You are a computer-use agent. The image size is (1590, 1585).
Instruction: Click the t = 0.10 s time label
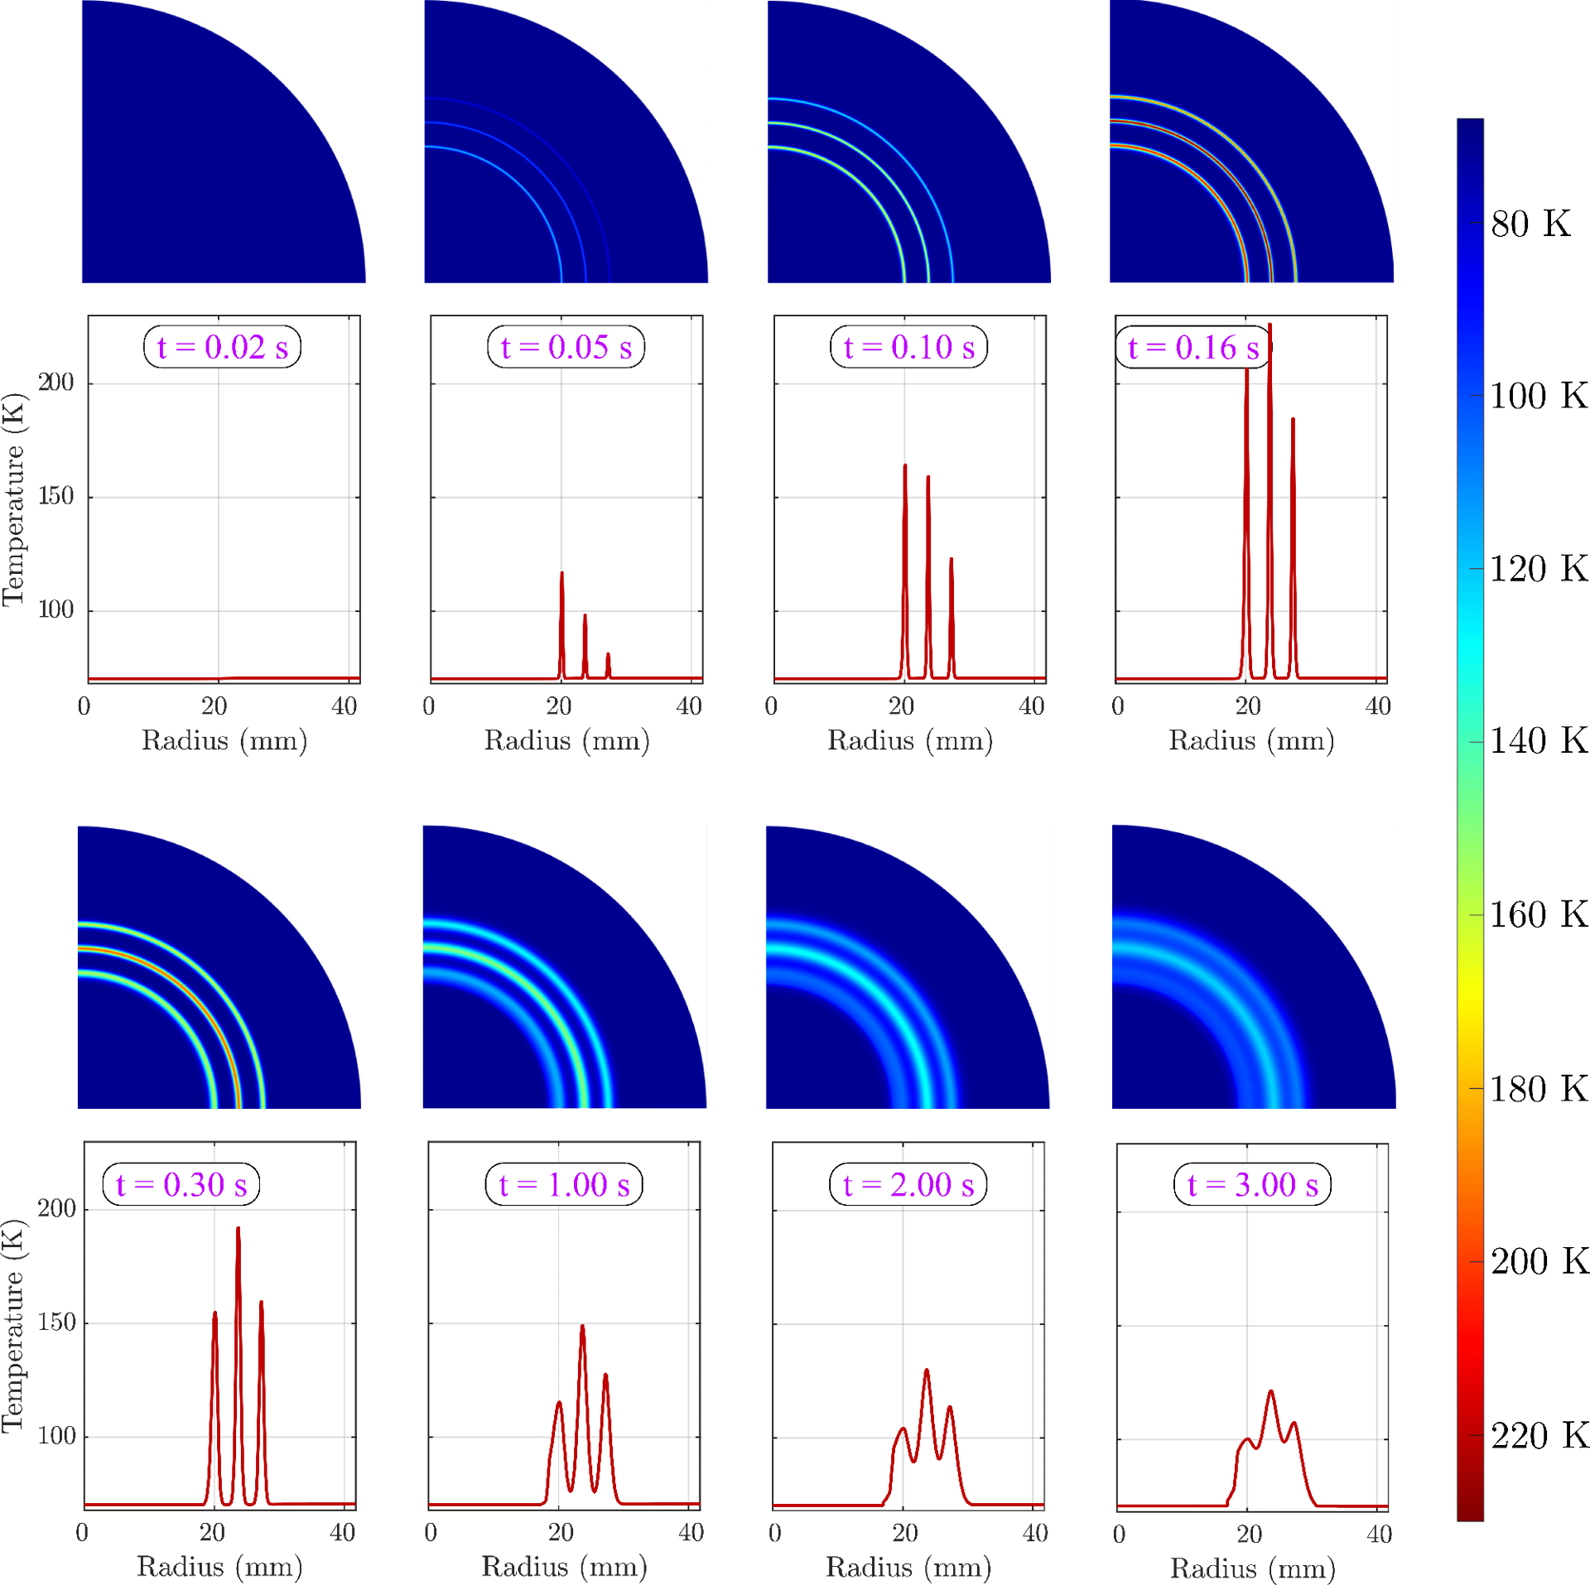point(908,347)
